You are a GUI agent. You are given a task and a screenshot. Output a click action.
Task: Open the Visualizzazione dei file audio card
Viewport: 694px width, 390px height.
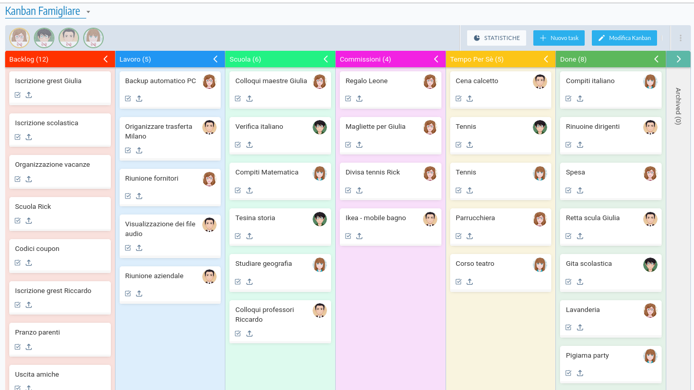point(170,235)
